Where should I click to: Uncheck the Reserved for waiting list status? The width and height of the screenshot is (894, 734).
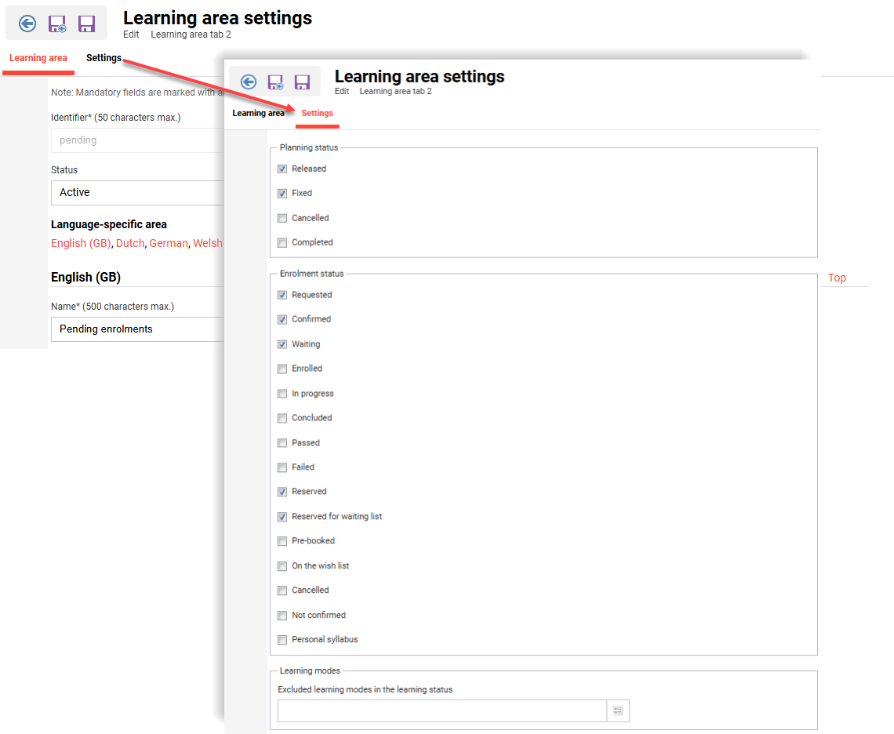point(282,516)
